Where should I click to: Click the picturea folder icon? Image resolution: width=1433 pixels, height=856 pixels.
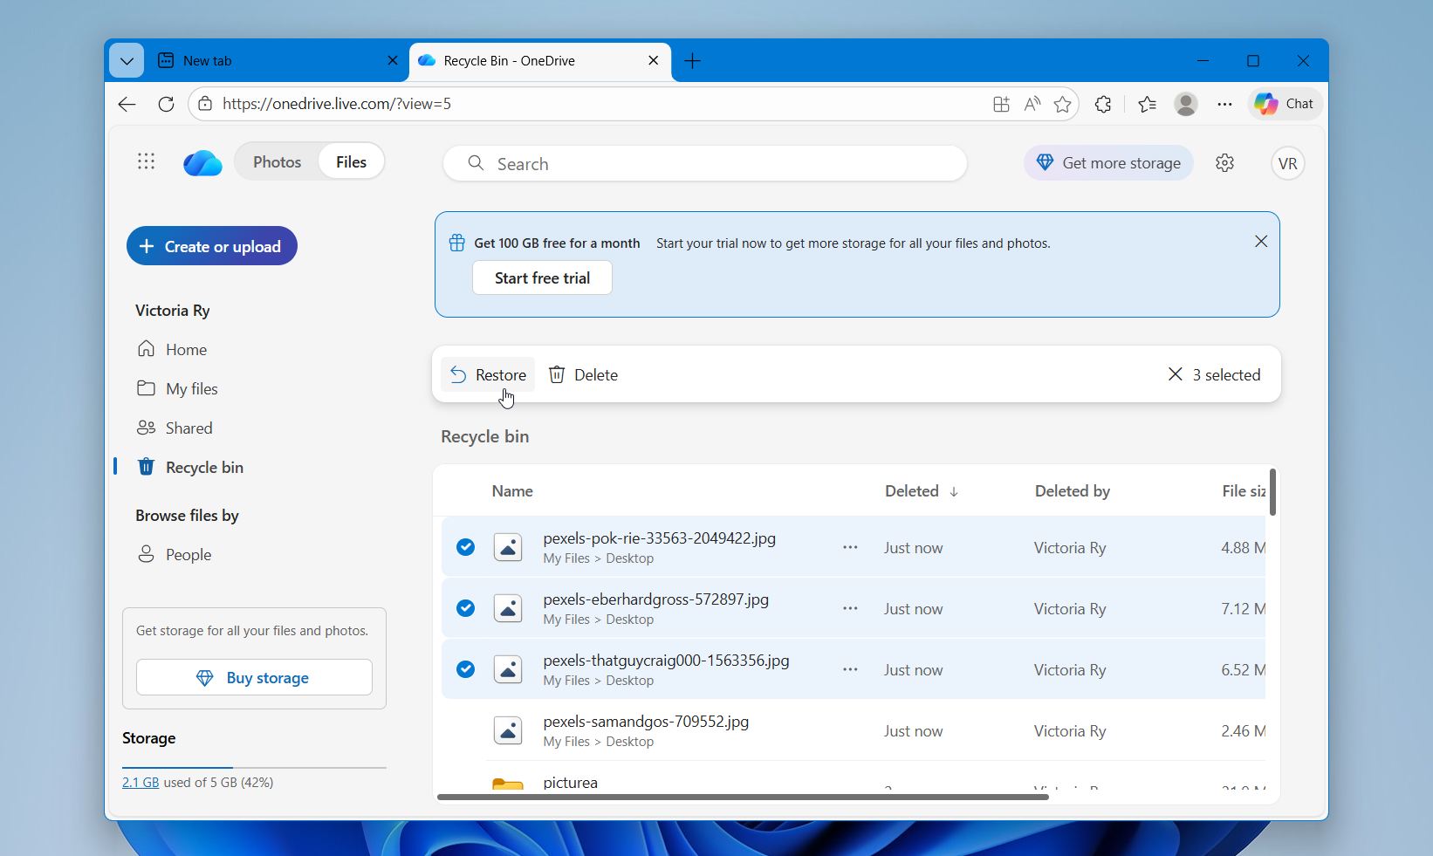508,783
